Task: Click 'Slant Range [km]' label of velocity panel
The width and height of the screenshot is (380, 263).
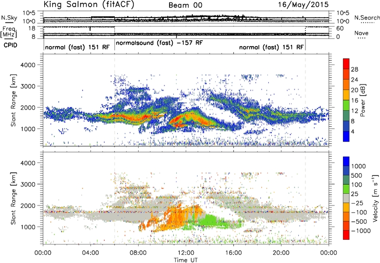Action: (x=13, y=198)
